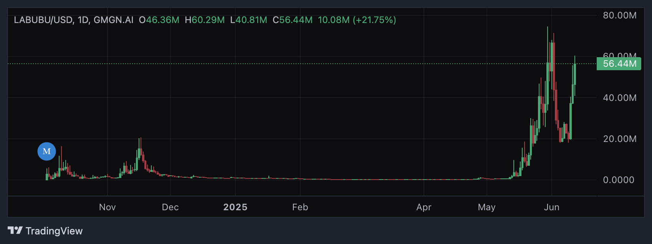This screenshot has height=244, width=652.
Task: Click the Nov date axis label
Action: (x=108, y=207)
